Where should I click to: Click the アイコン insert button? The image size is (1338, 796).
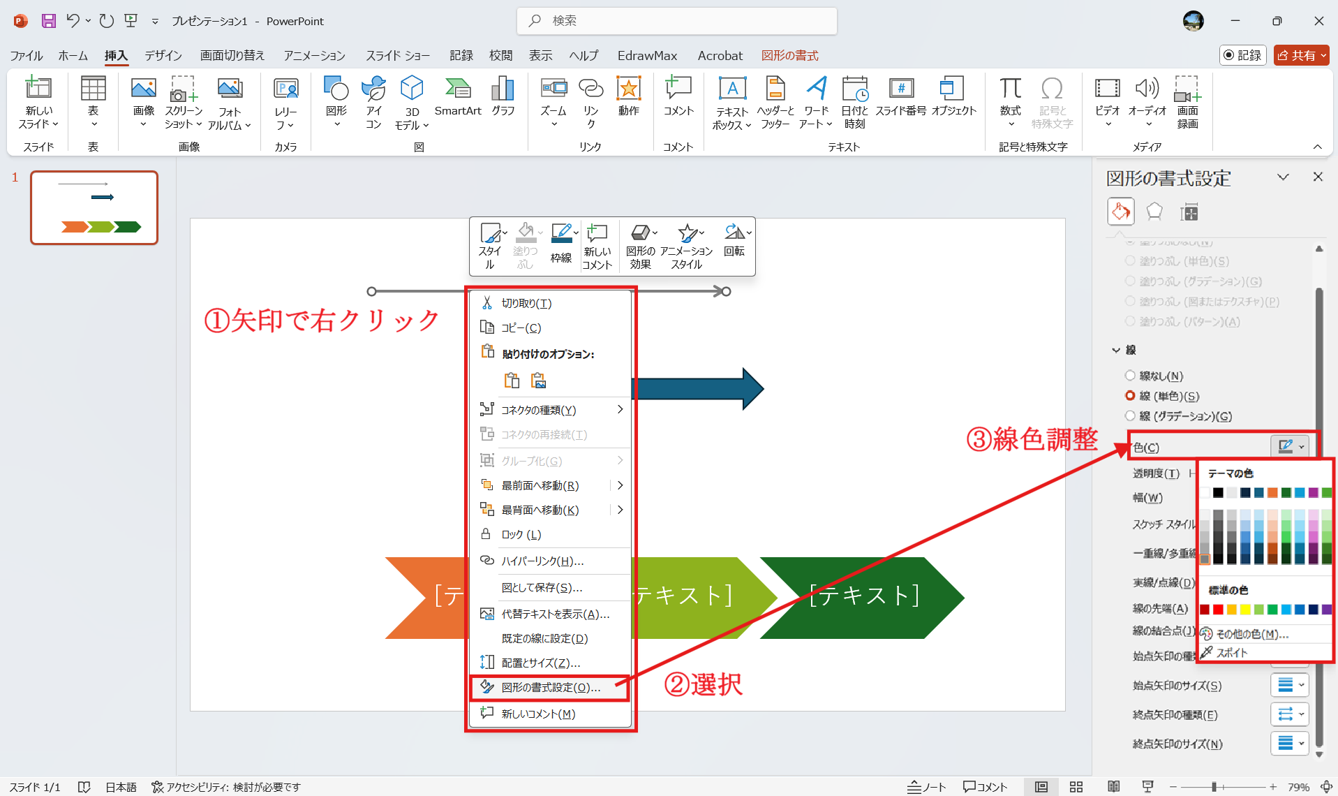373,103
